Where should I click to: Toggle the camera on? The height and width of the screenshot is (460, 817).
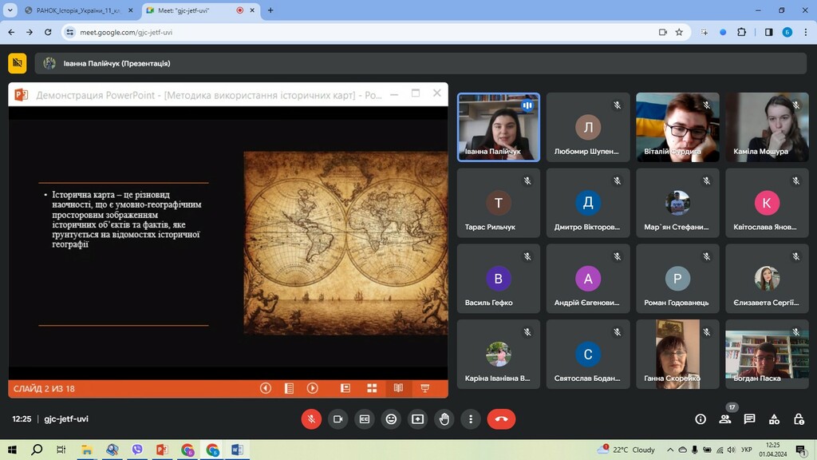[x=337, y=418]
